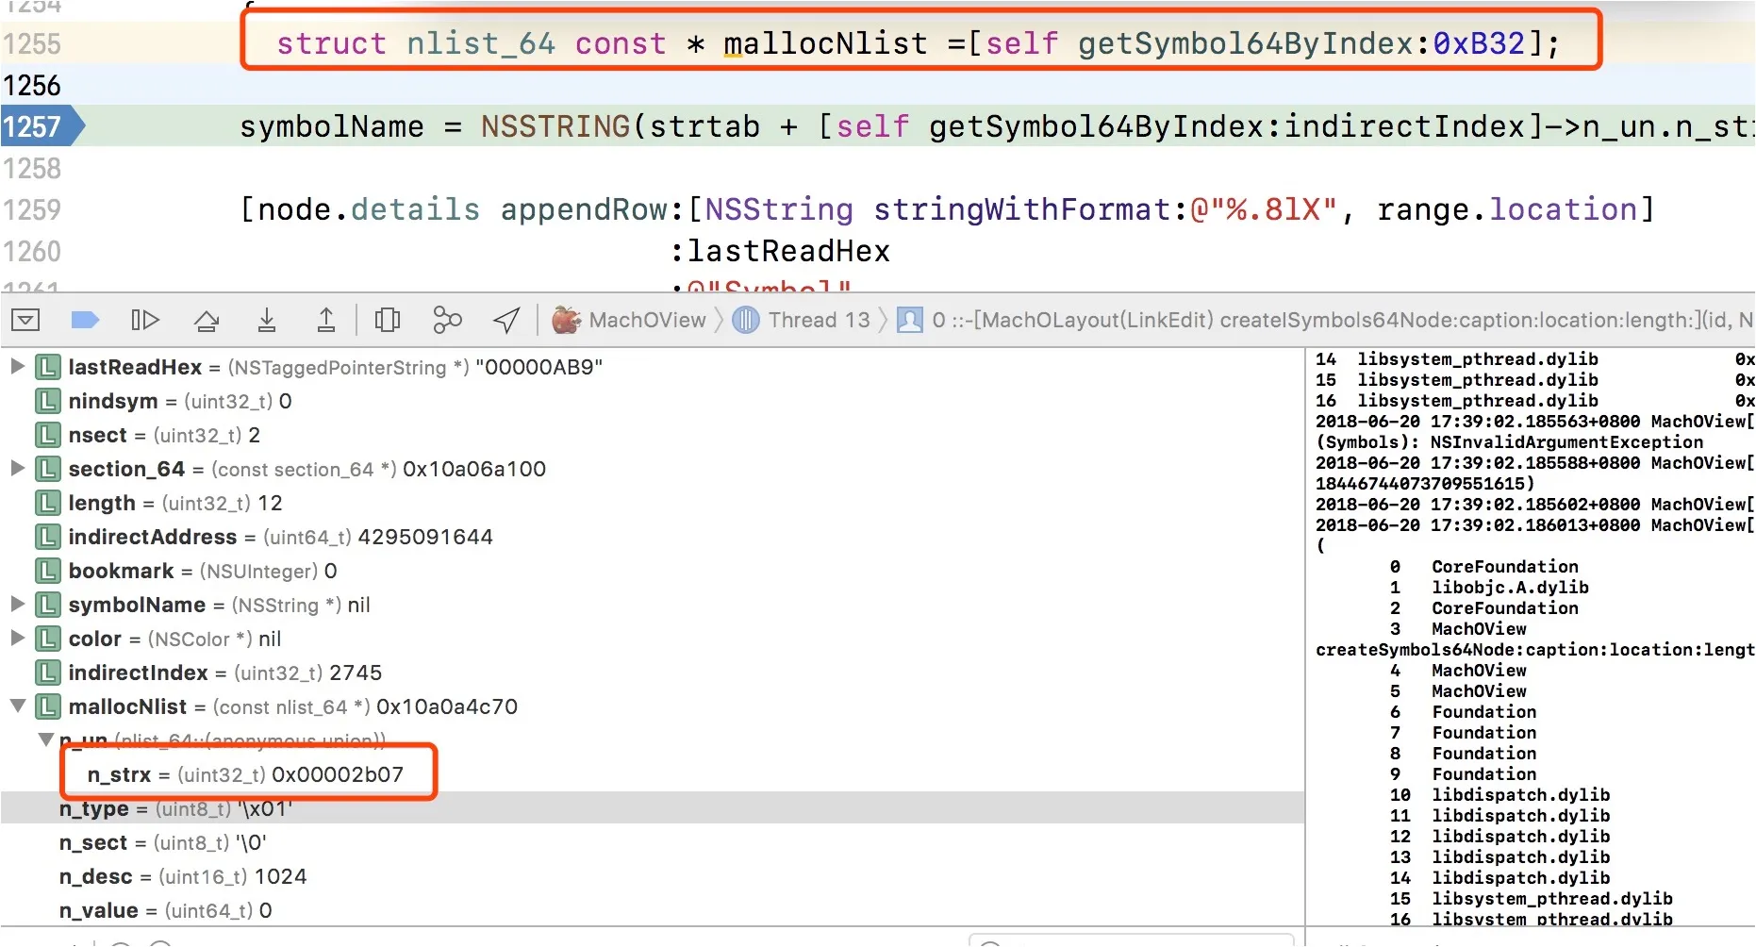Toggle the blue breakpoints activation icon

[x=85, y=320]
